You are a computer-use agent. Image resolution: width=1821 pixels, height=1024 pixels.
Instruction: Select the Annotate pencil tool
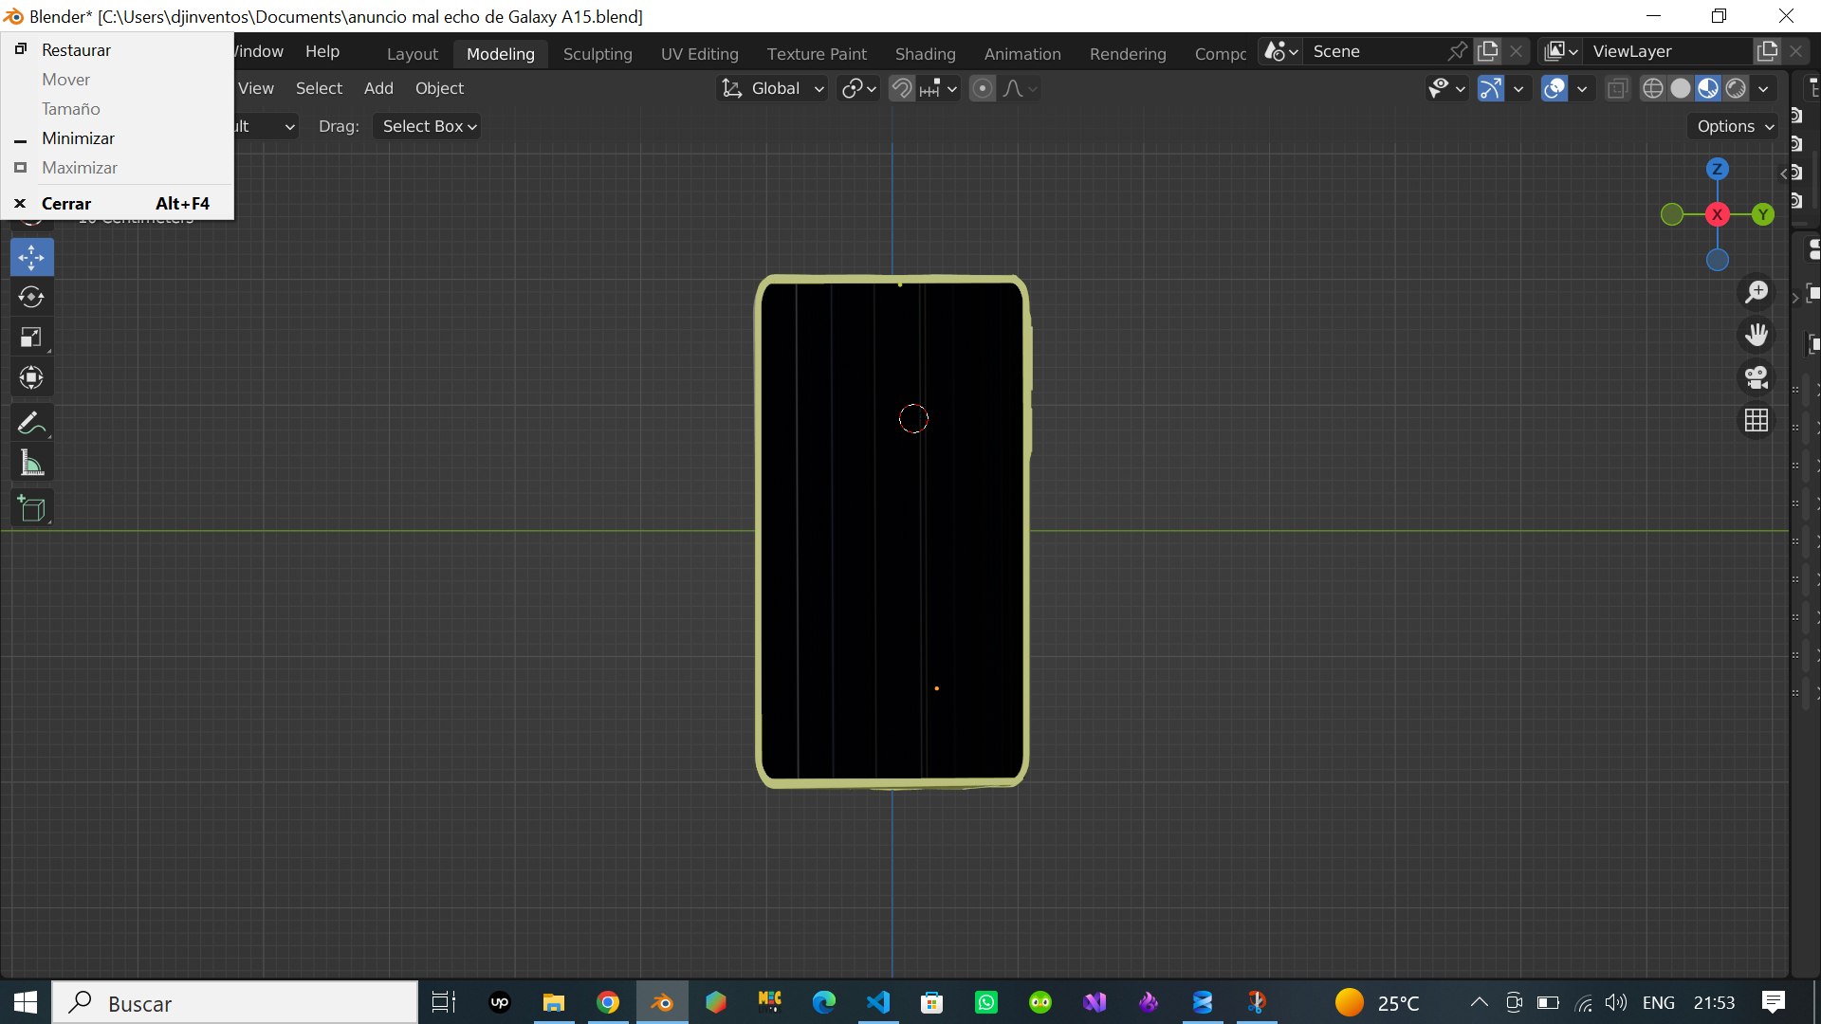point(31,423)
